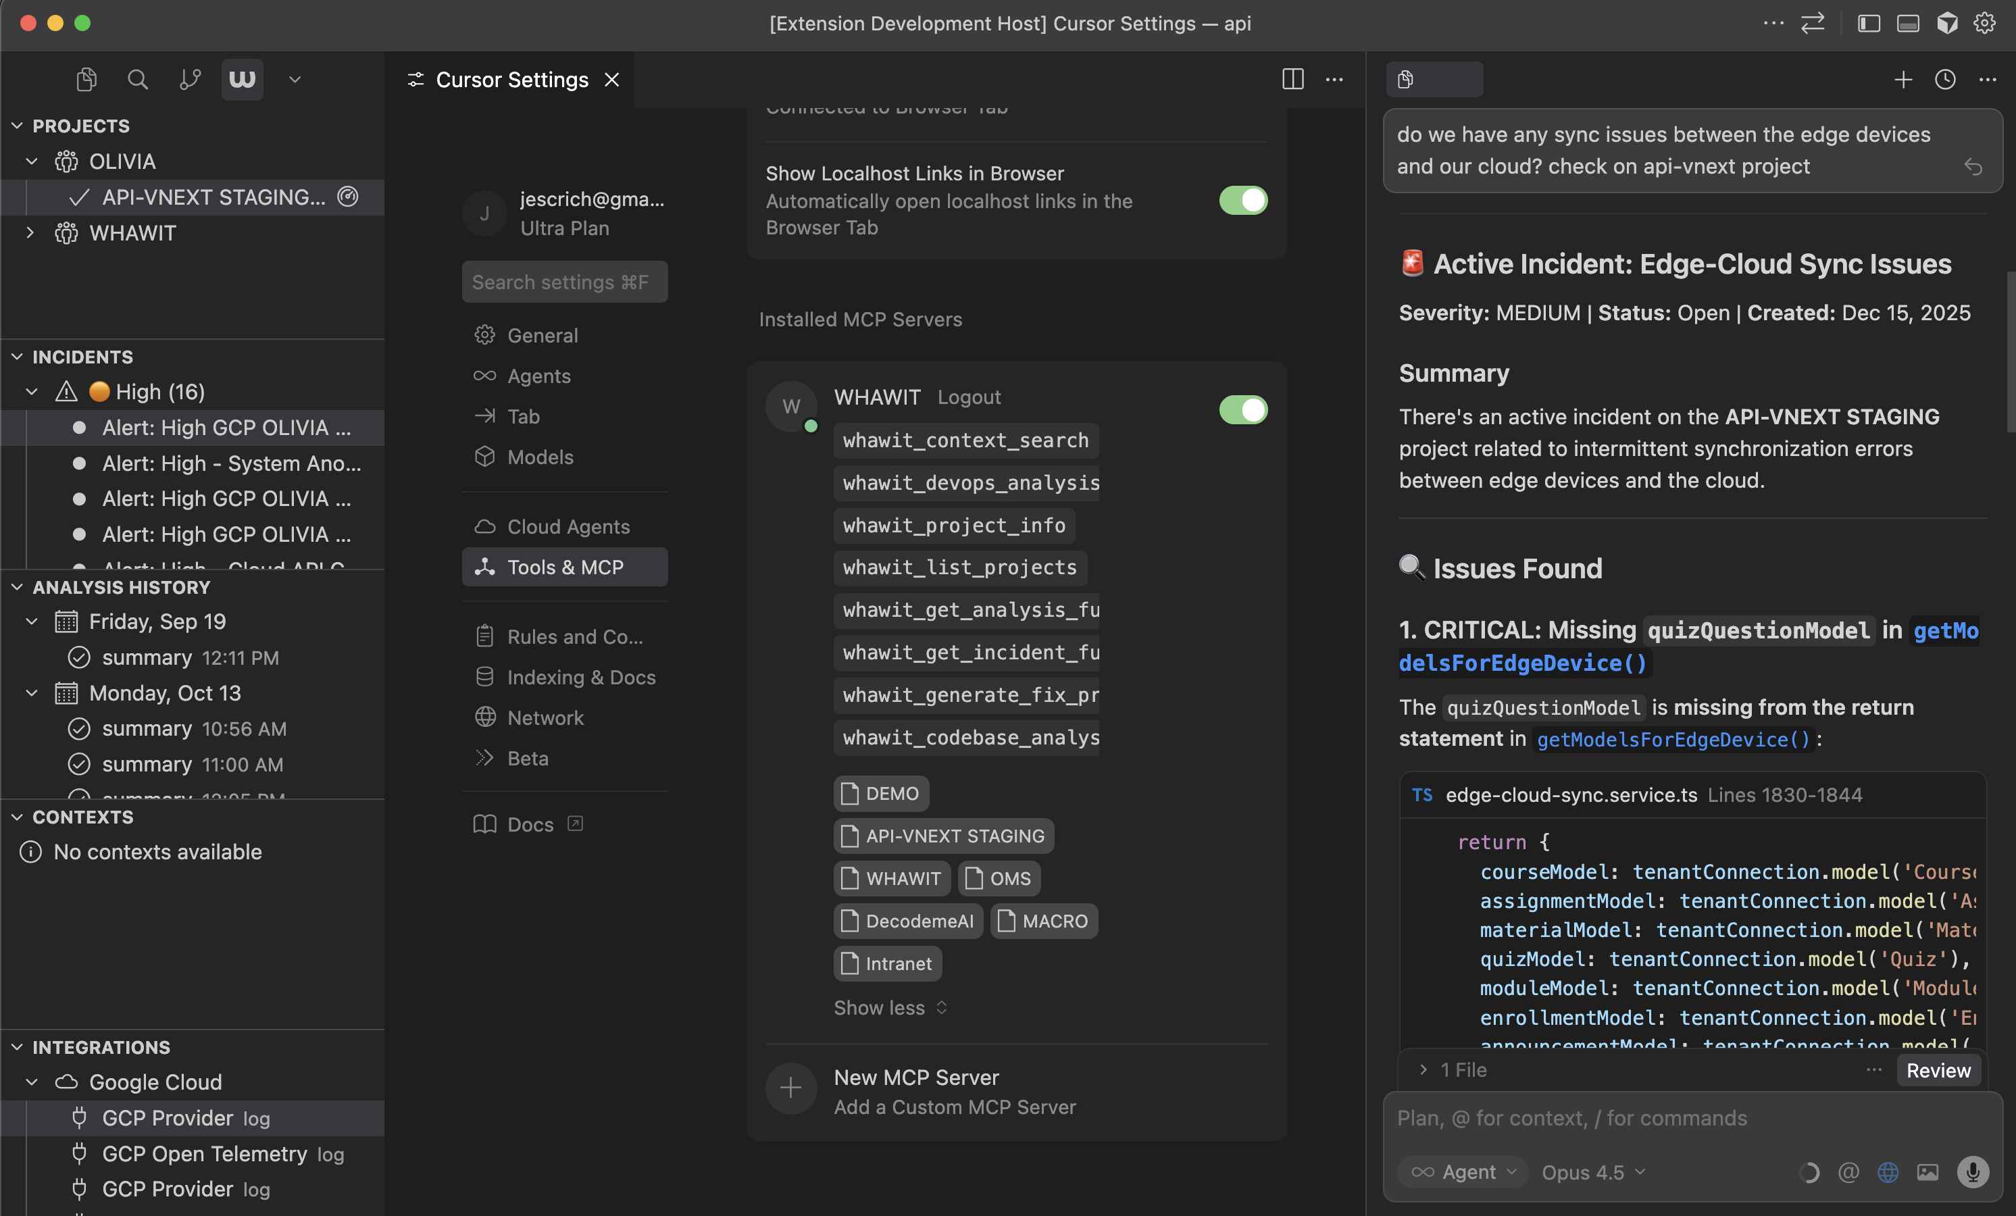
Task: Open the Indexing & Docs settings section
Action: coord(581,677)
